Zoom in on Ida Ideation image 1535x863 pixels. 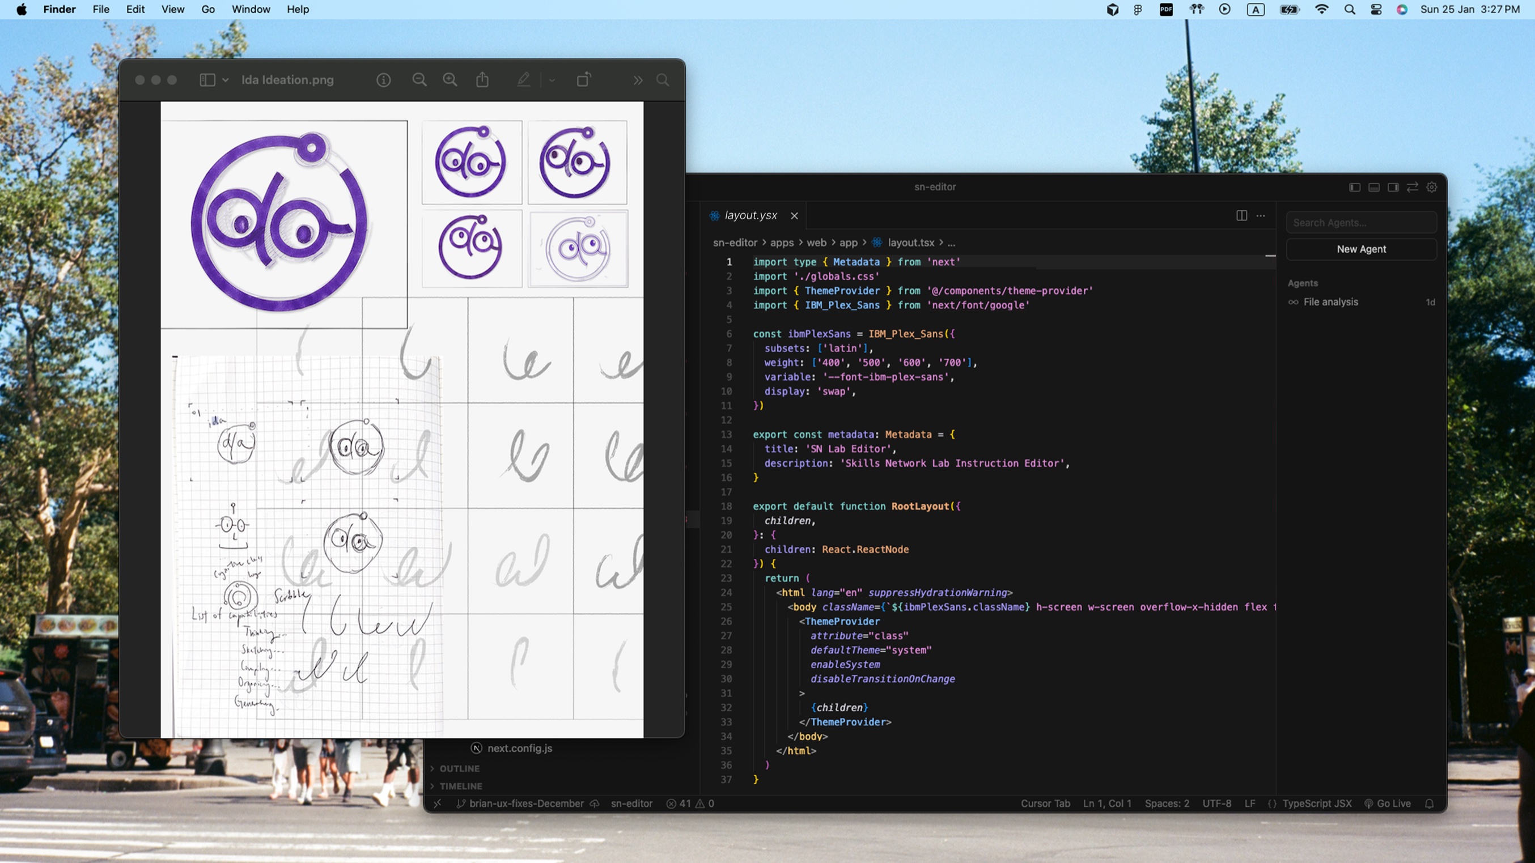(x=450, y=80)
